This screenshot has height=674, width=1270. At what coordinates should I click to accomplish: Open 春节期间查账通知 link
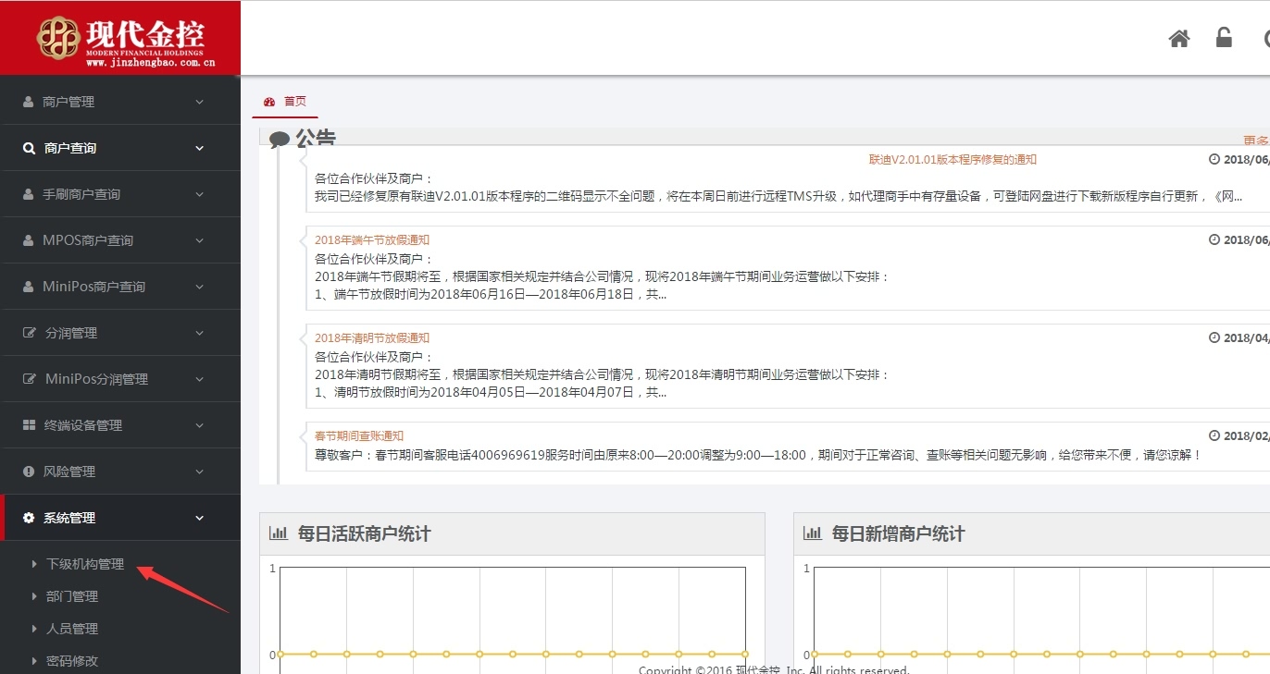tap(359, 435)
